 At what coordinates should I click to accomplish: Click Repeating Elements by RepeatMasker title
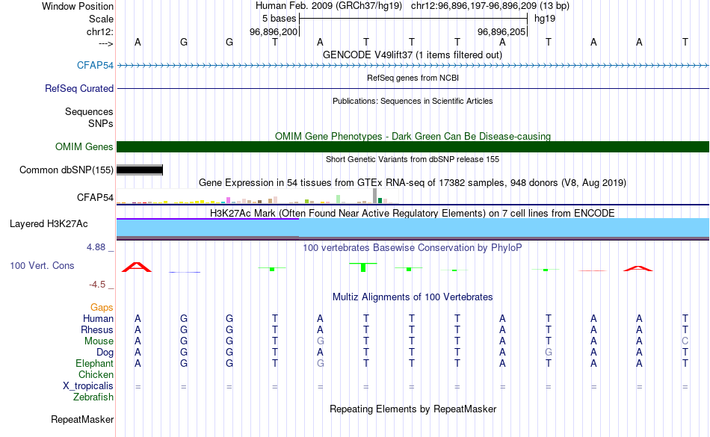pos(413,409)
